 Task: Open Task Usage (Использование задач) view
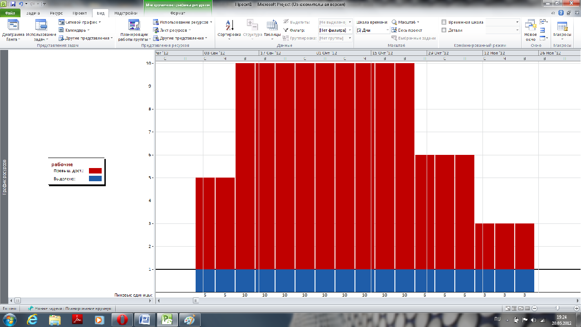(x=41, y=30)
